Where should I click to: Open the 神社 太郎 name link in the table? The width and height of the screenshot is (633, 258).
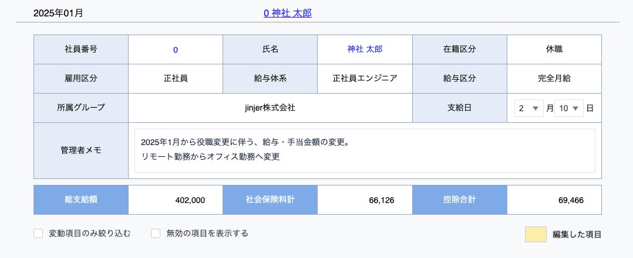365,49
